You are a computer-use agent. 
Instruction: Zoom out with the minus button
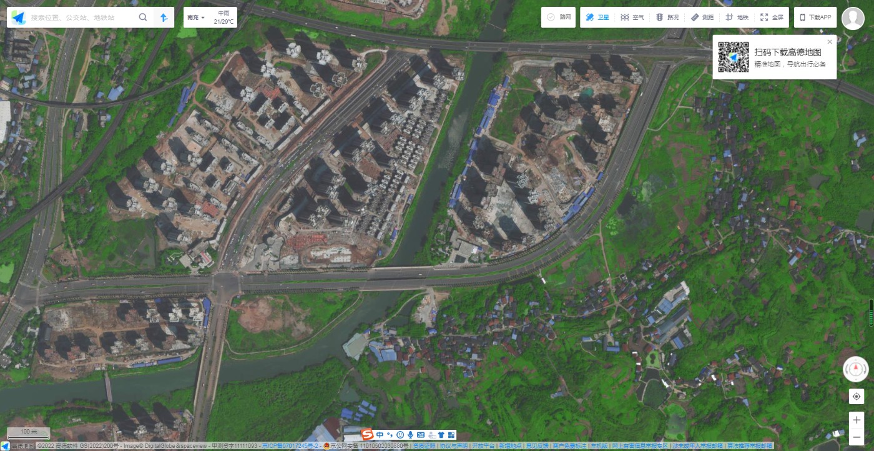[x=856, y=437]
